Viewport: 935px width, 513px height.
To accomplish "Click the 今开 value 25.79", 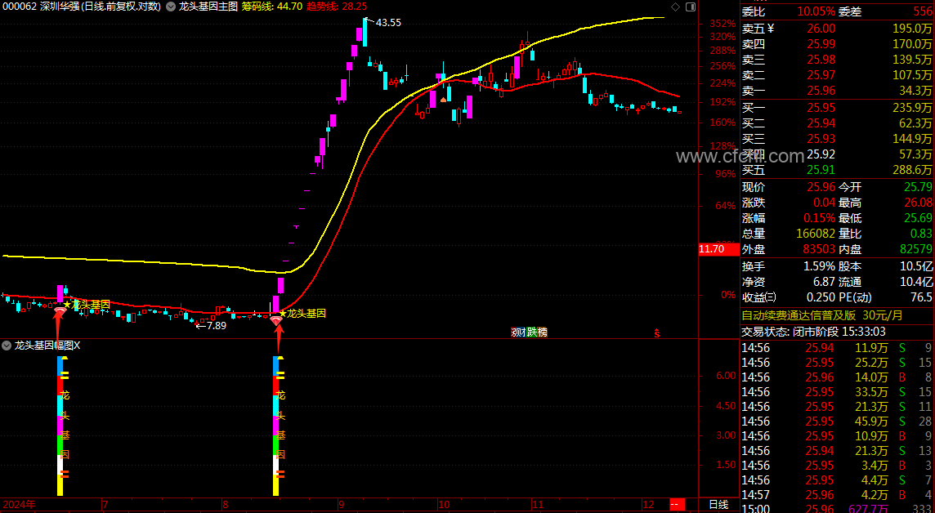I will pos(919,187).
